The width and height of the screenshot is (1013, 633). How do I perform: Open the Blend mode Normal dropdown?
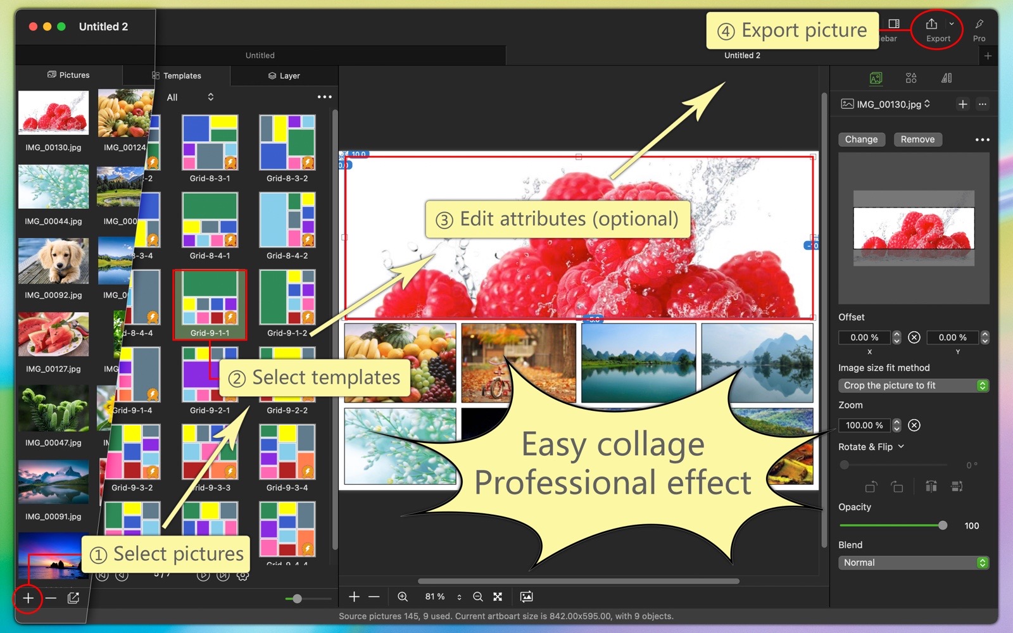[914, 563]
